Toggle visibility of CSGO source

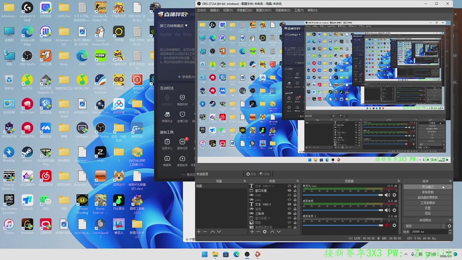point(289,195)
